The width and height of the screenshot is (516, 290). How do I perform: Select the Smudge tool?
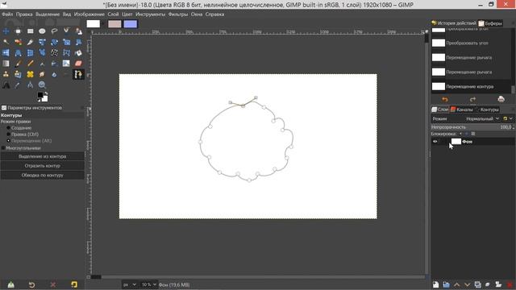coord(42,75)
